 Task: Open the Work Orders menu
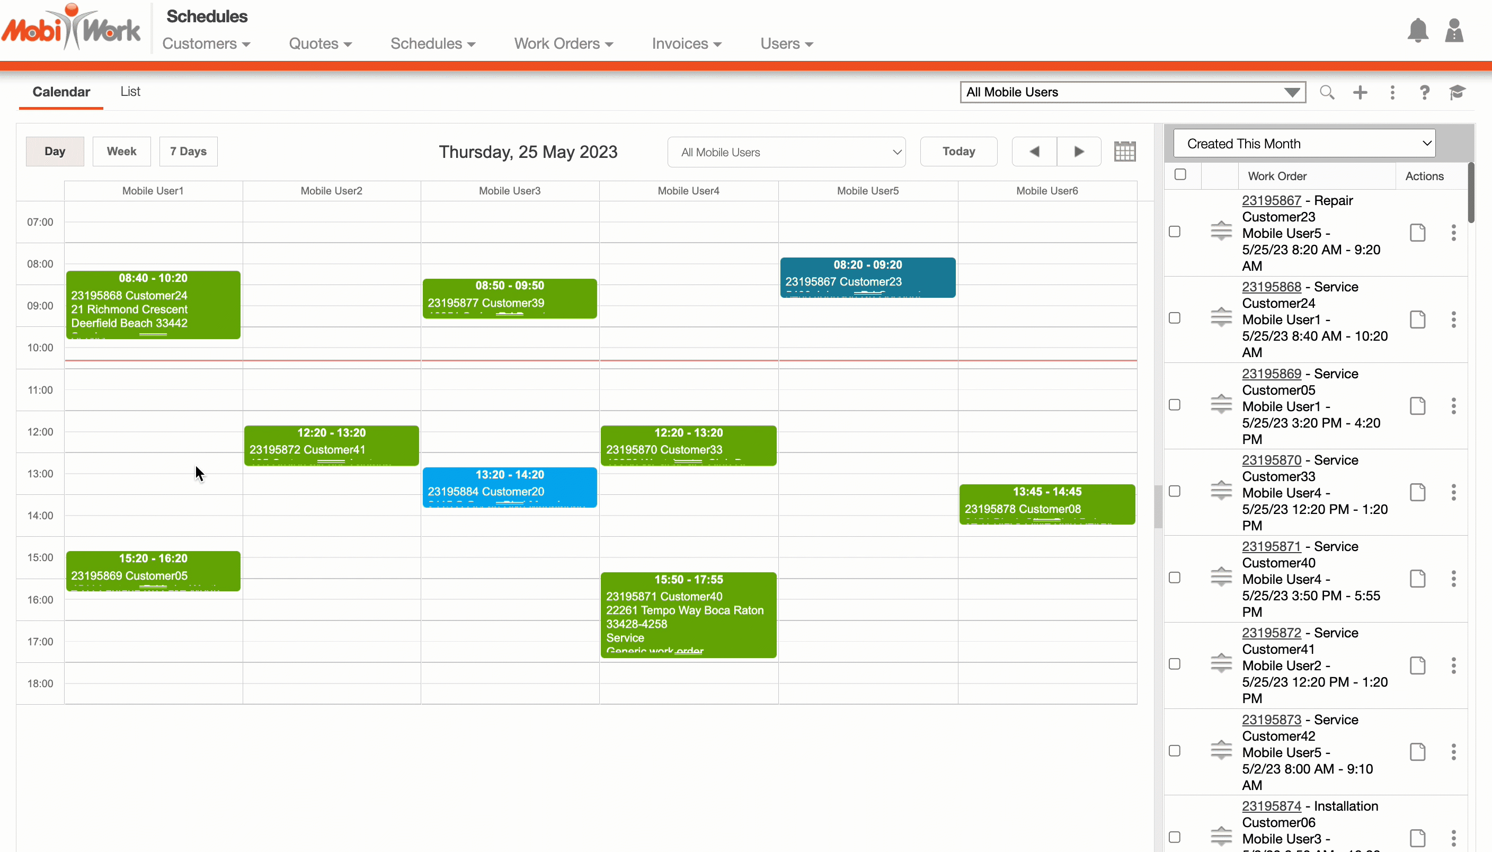pyautogui.click(x=563, y=44)
